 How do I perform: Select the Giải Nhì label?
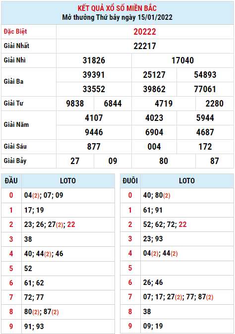coord(15,60)
